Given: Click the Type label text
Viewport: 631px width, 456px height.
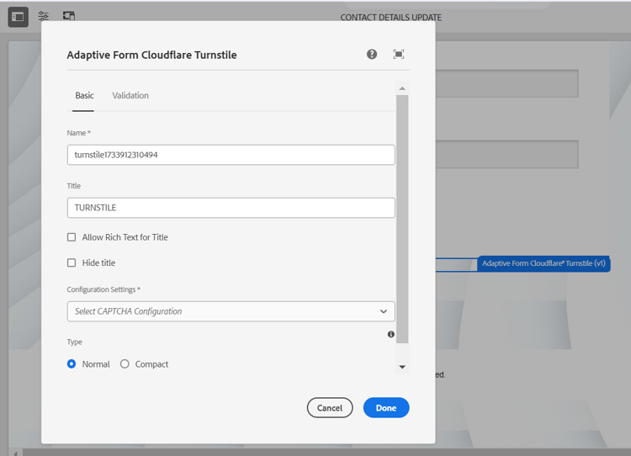Looking at the screenshot, I should click(x=74, y=342).
